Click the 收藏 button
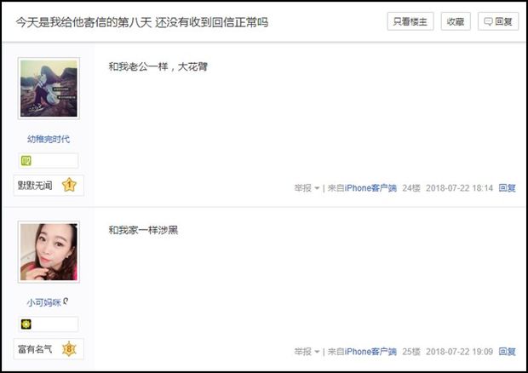Screen dimensions: 528x373 (x=456, y=21)
